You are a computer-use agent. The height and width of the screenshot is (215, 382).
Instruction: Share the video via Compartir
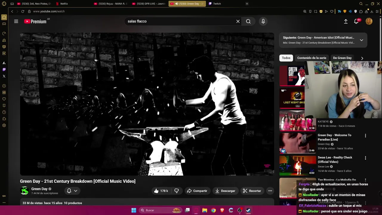(197, 191)
